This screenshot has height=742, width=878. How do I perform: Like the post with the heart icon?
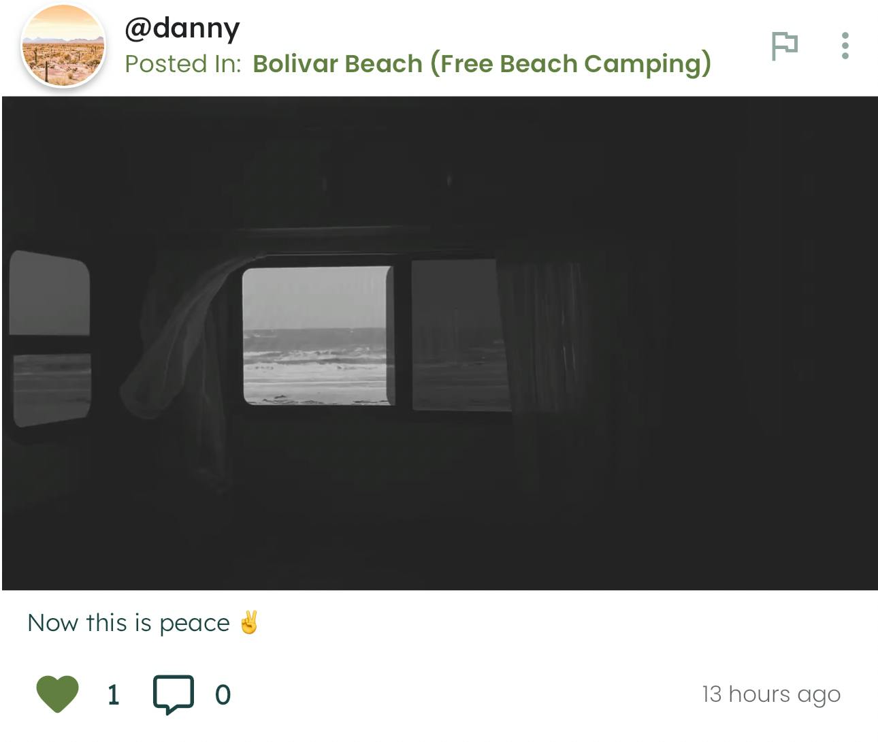click(x=57, y=694)
